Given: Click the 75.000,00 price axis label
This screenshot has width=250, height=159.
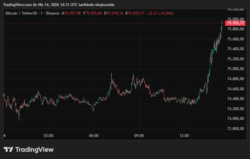Looking at the screenshot, I should coord(235,69).
